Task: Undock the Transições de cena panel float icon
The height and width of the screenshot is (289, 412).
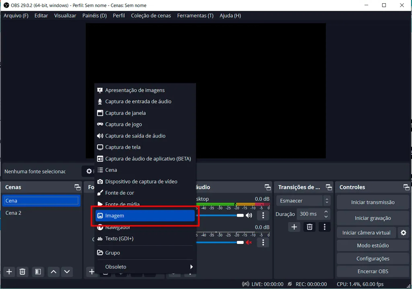Action: pyautogui.click(x=329, y=187)
